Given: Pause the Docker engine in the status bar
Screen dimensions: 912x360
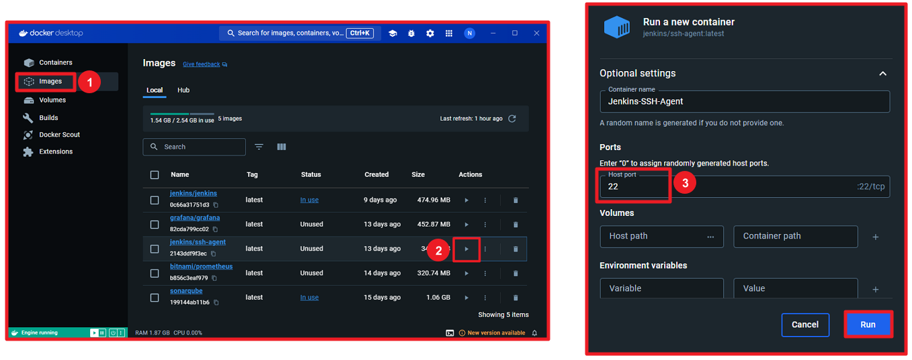Looking at the screenshot, I should click(x=102, y=333).
